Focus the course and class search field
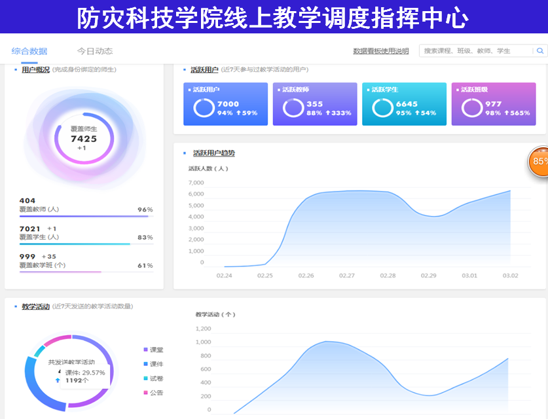548x419 pixels. [x=476, y=51]
